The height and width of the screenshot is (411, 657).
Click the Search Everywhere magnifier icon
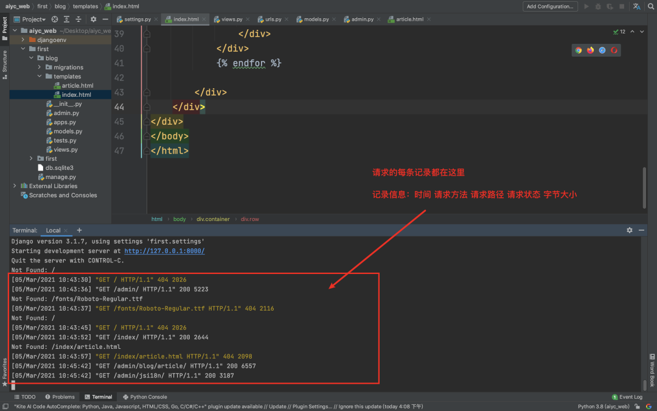(x=651, y=6)
